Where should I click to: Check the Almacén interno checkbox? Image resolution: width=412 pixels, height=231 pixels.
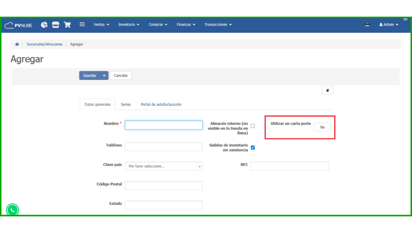253,126
